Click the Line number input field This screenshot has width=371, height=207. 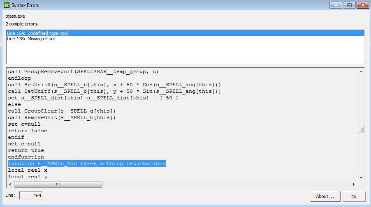click(x=30, y=195)
